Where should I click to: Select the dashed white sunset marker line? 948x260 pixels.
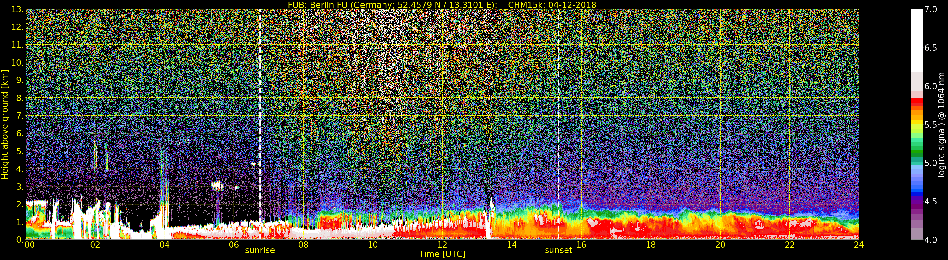click(558, 124)
